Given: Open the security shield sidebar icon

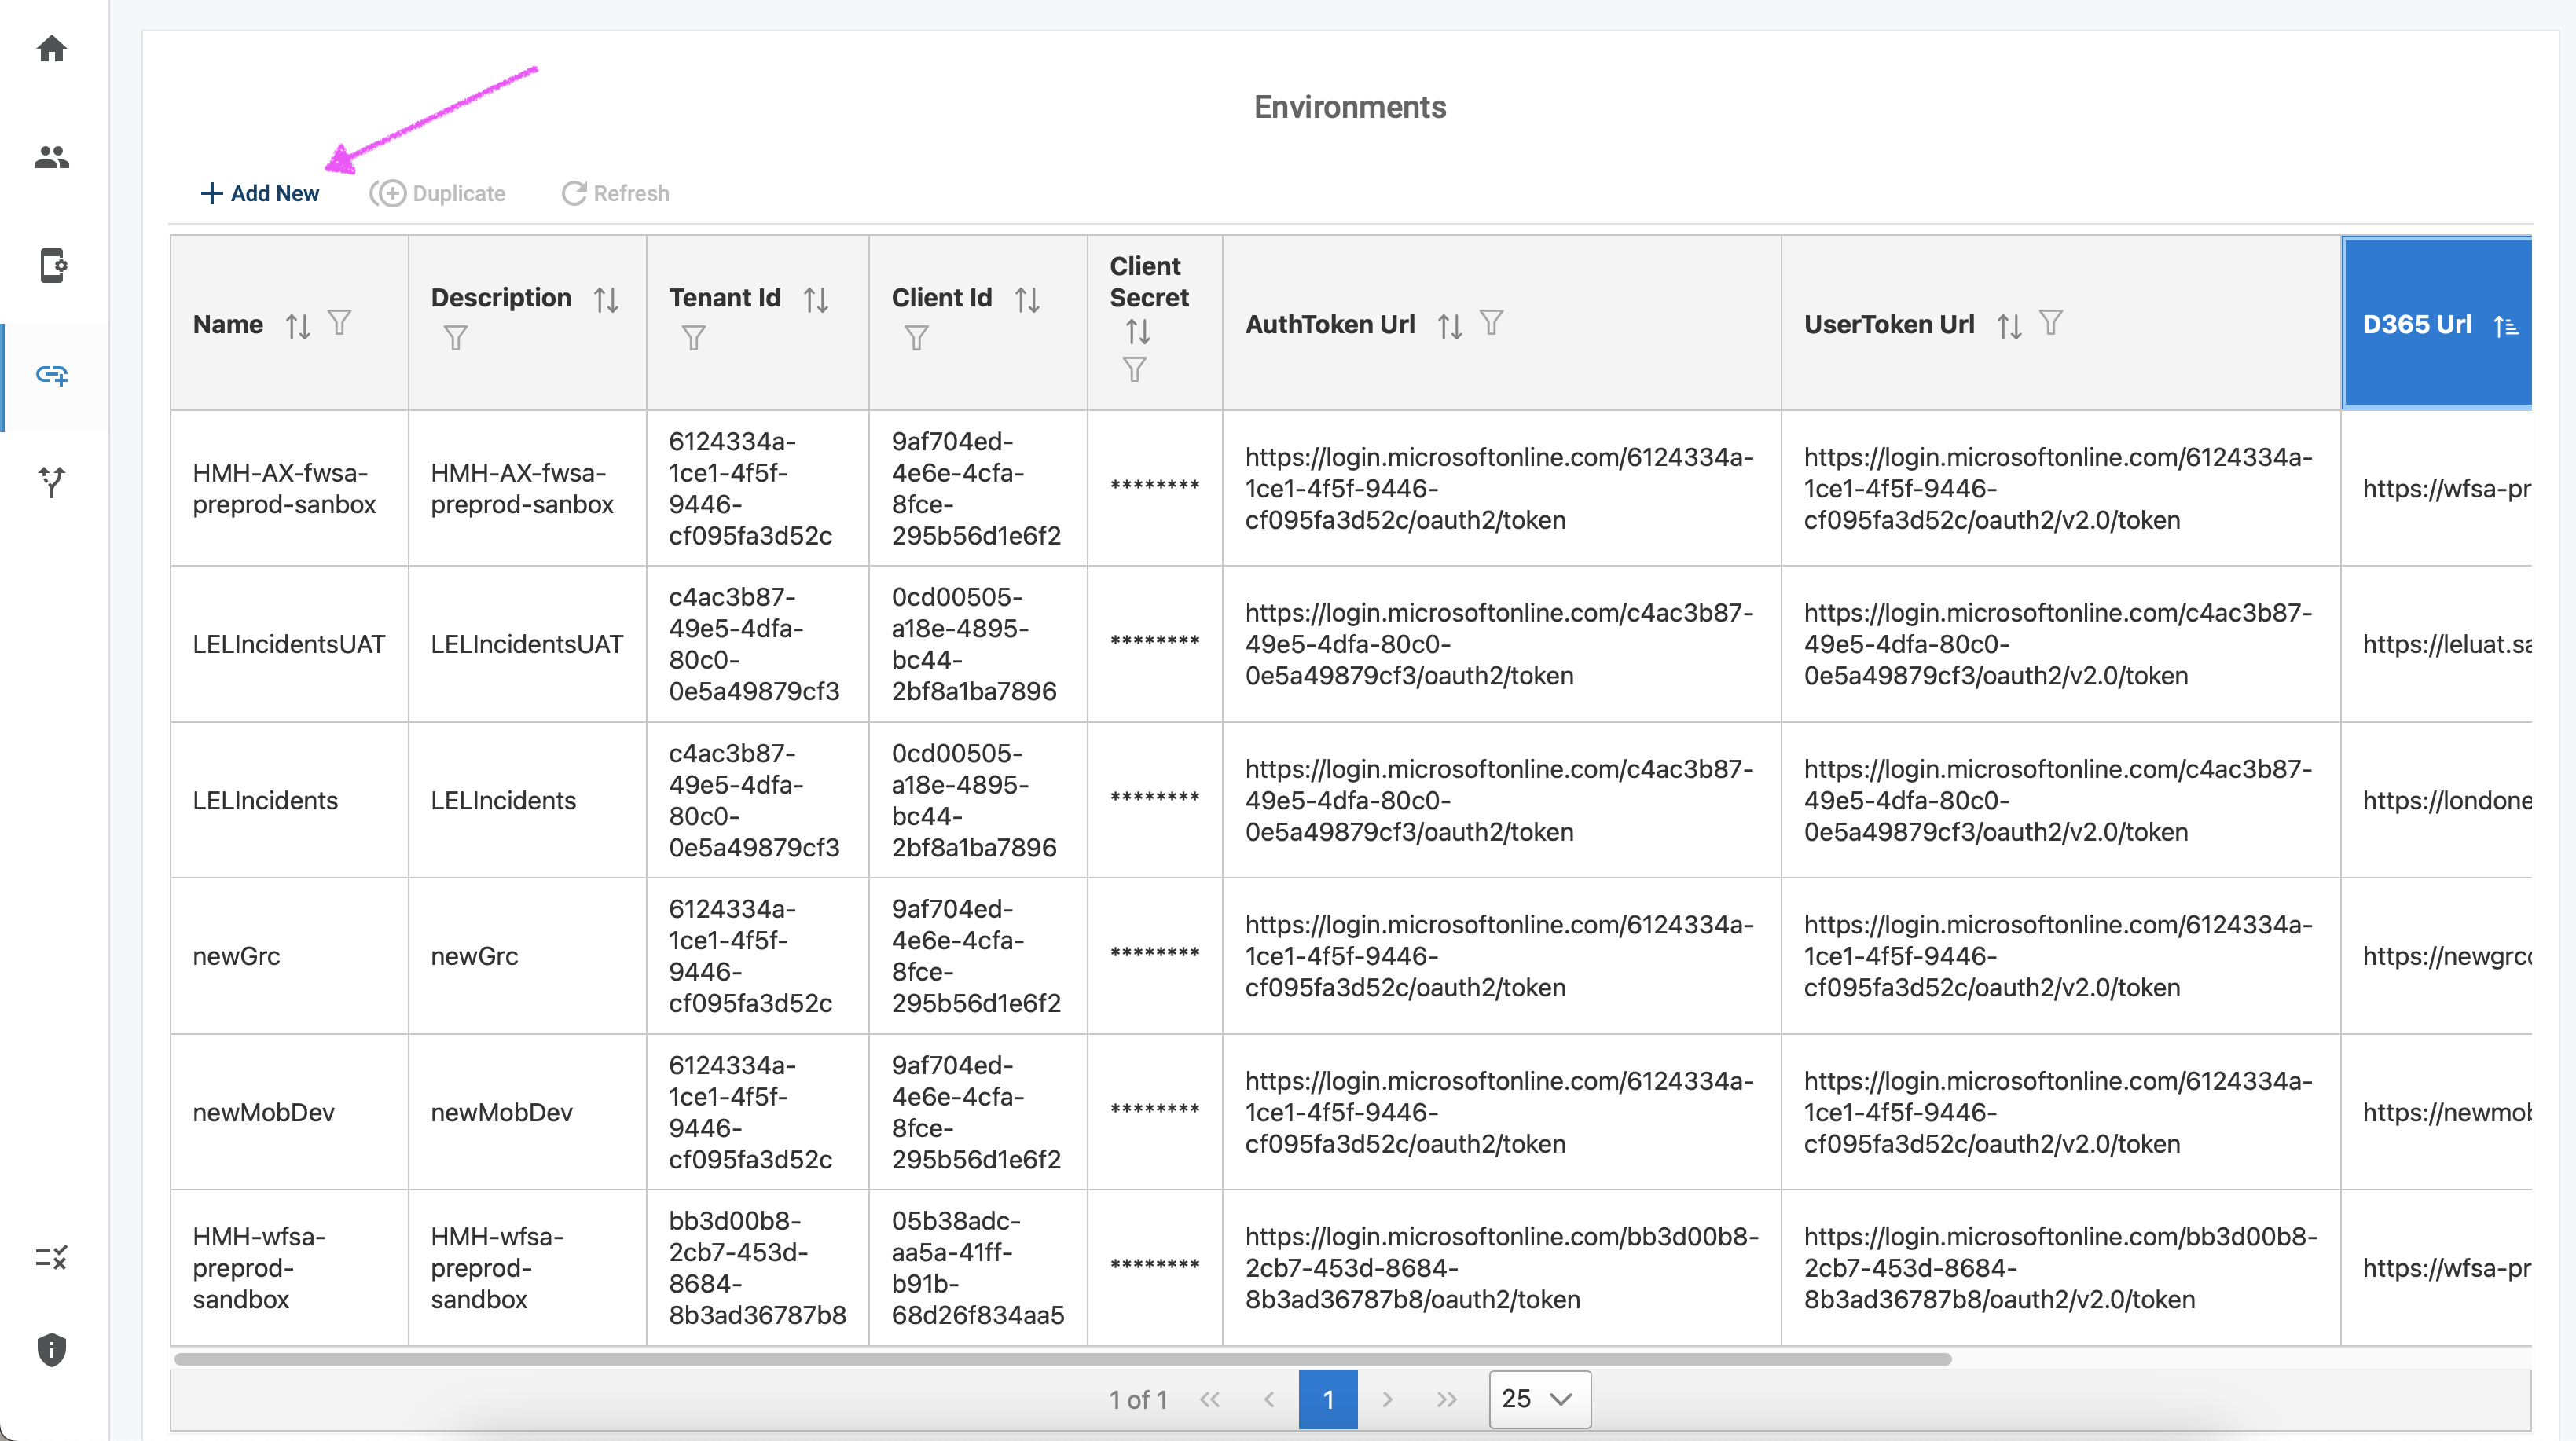Looking at the screenshot, I should [51, 1349].
